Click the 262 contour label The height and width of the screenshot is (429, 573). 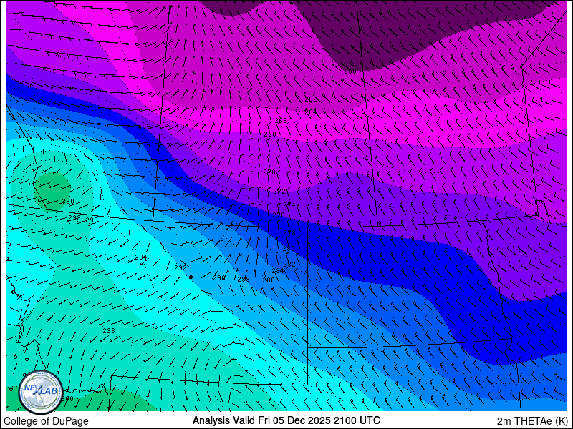311,99
